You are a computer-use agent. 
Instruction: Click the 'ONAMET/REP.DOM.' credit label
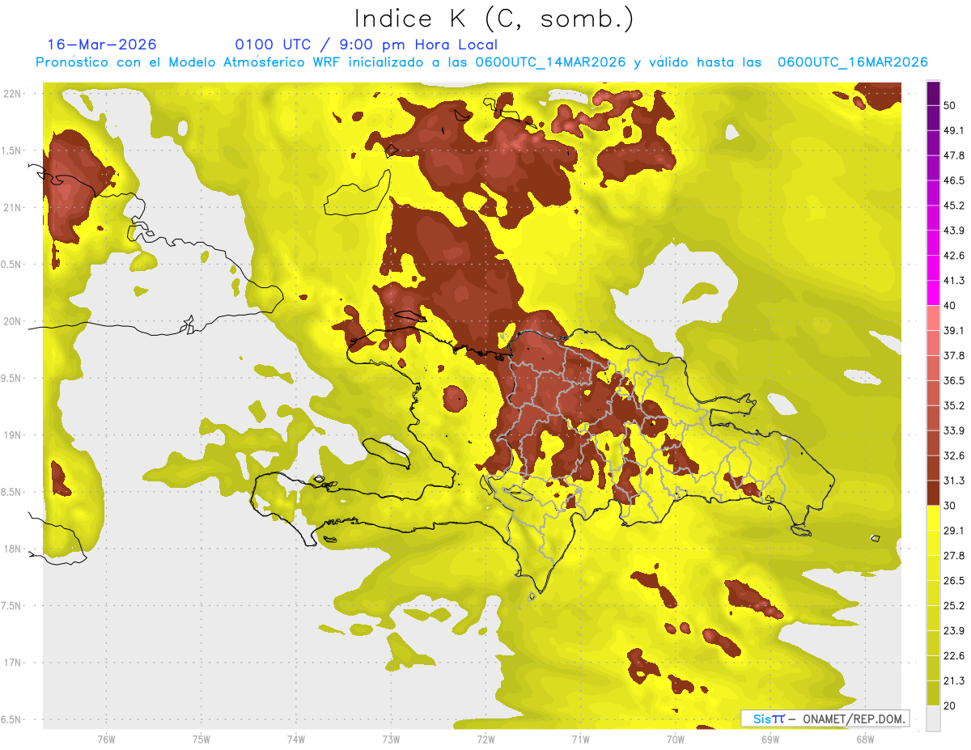[x=852, y=718]
